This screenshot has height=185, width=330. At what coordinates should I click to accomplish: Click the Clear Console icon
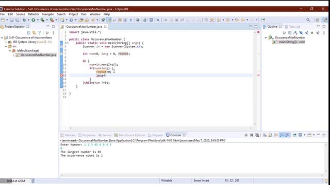[x=265, y=135]
